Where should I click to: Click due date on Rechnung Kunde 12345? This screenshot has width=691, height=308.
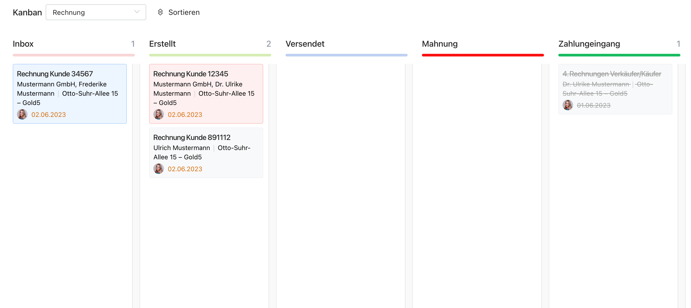[x=185, y=115]
